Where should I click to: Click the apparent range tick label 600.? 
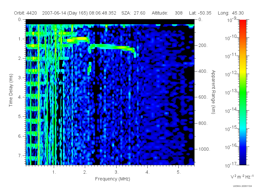pos(203,97)
